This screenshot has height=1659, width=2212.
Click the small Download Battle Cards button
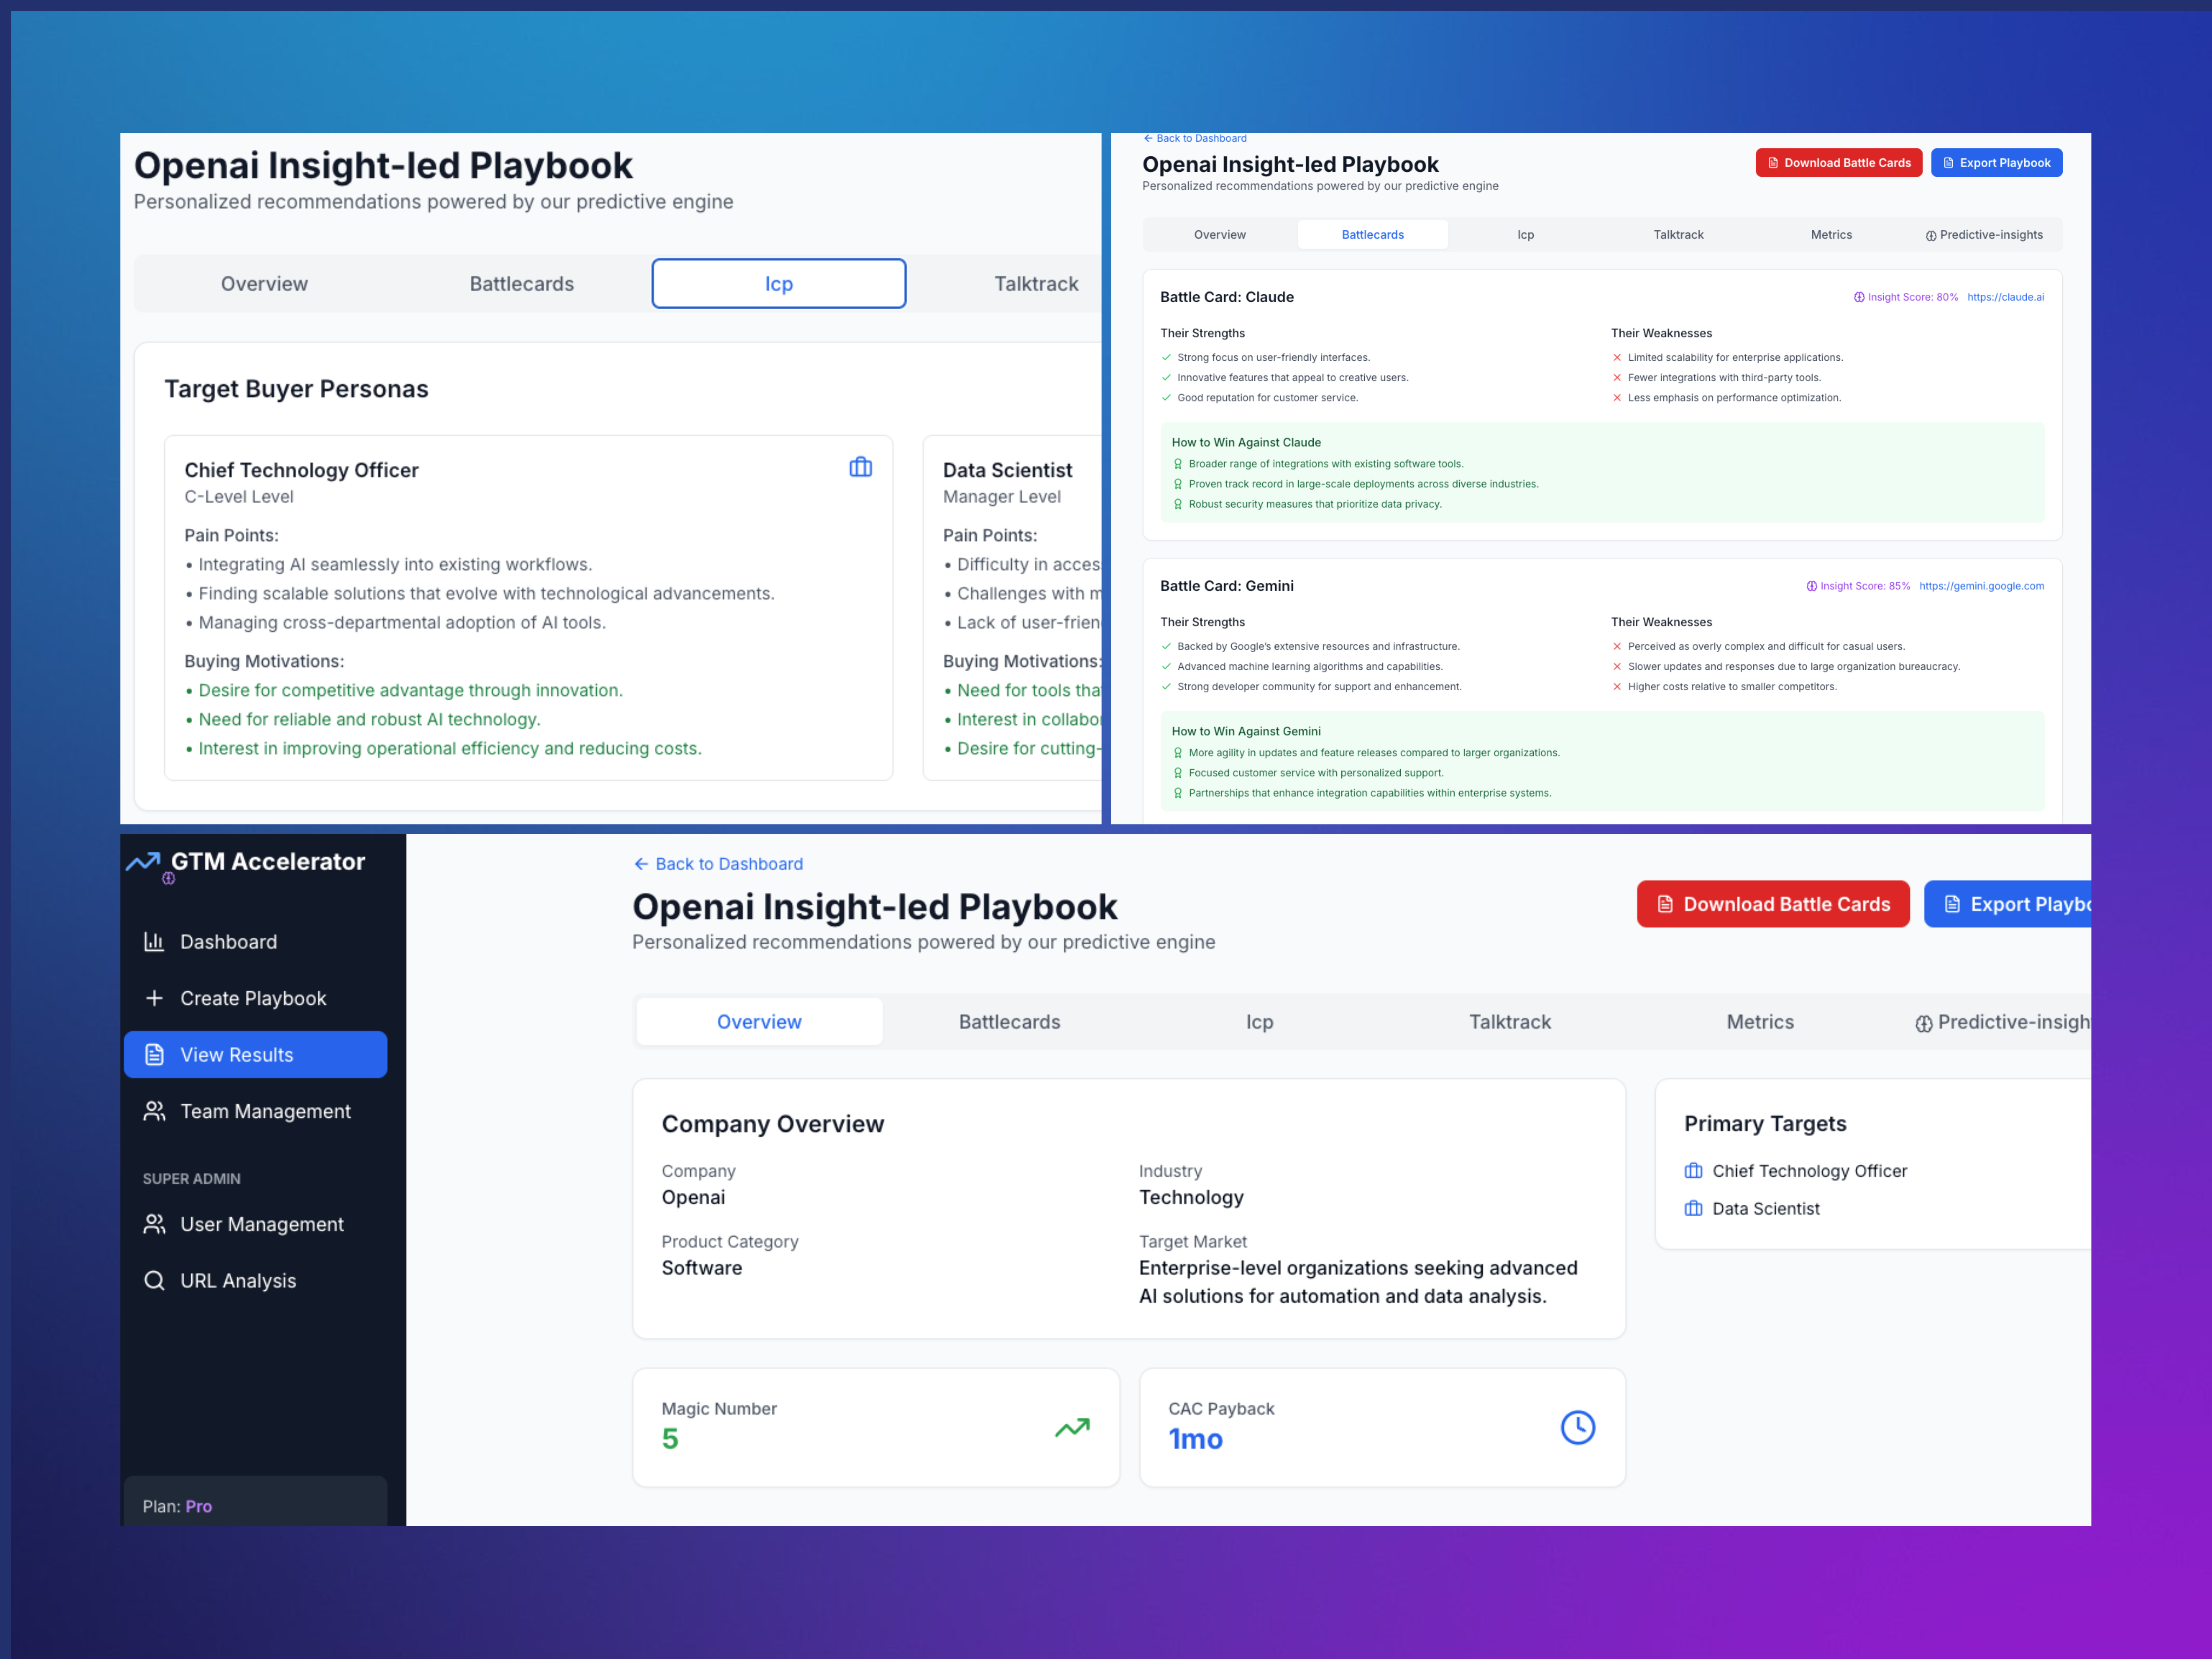pyautogui.click(x=1839, y=163)
